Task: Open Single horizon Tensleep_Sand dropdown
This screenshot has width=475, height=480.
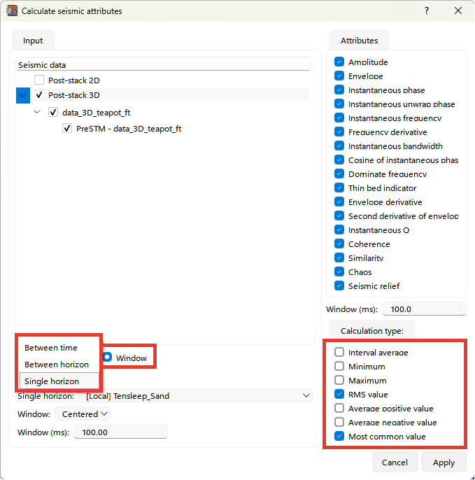Action: 196,396
